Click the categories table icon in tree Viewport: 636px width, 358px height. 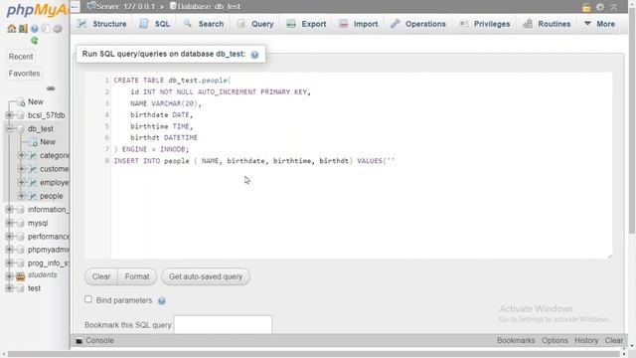[x=33, y=155]
